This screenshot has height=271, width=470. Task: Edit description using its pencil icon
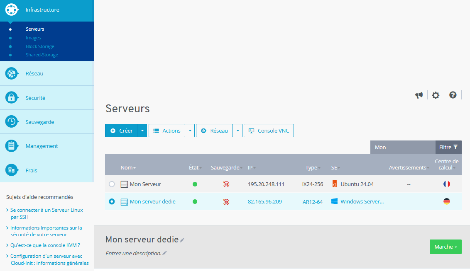pos(164,253)
